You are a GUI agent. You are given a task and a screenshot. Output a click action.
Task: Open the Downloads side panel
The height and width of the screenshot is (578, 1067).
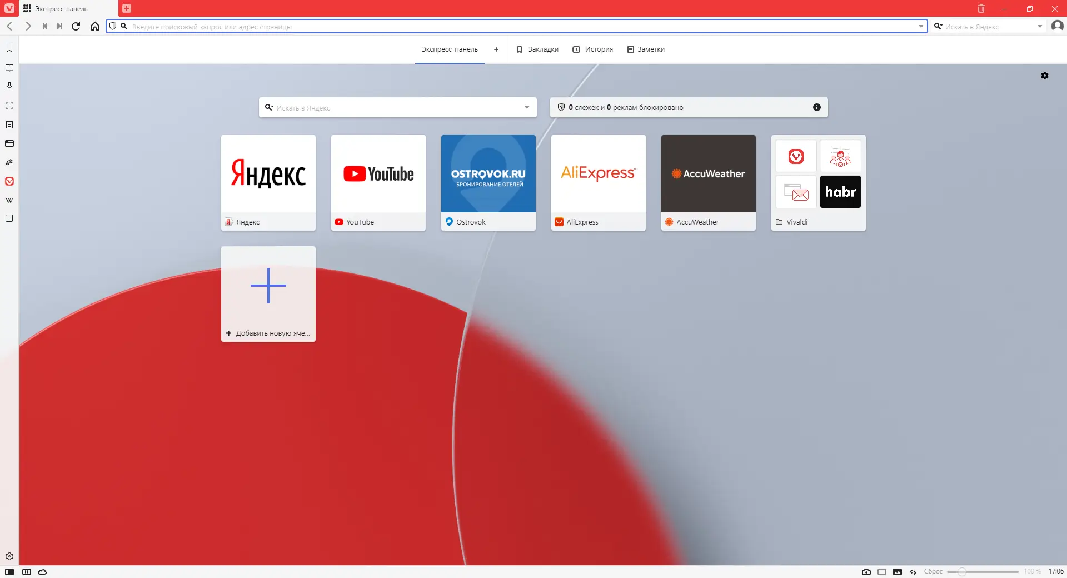(x=9, y=87)
